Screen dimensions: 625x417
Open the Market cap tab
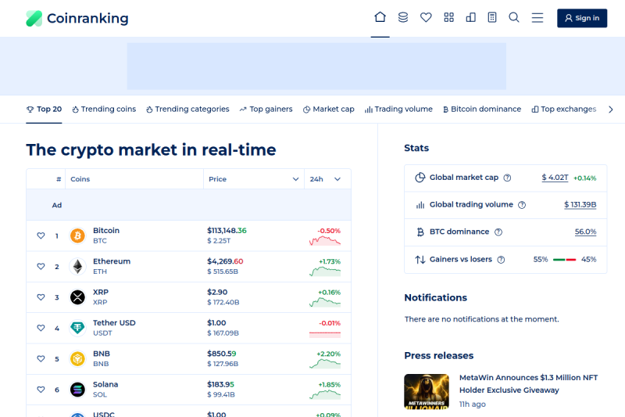click(329, 110)
